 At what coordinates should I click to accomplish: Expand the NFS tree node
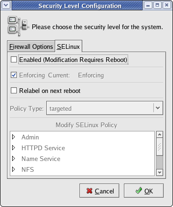coord(14,169)
